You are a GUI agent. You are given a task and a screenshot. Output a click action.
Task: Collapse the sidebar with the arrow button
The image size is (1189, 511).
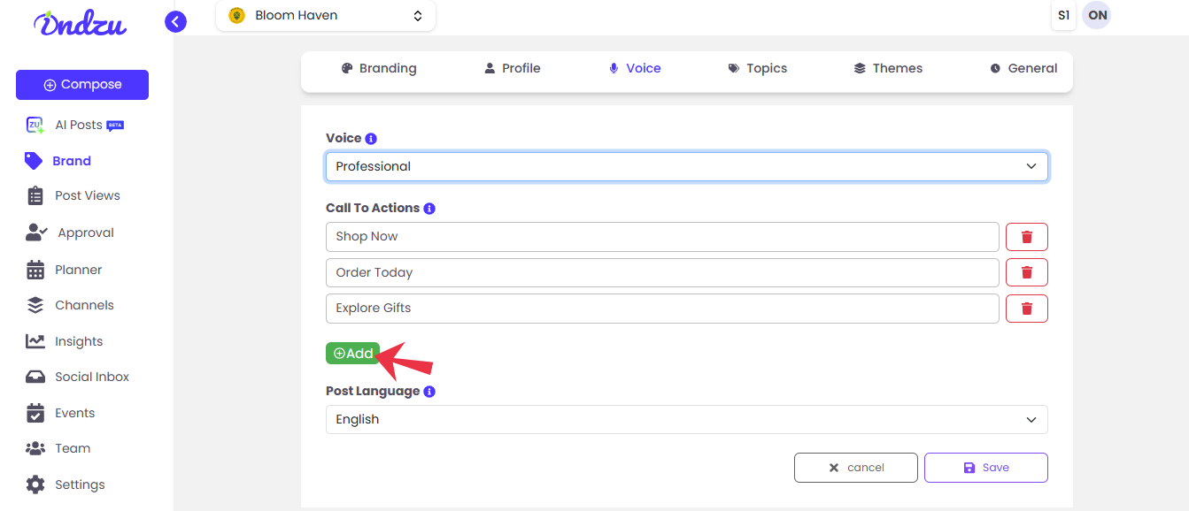[x=175, y=21]
